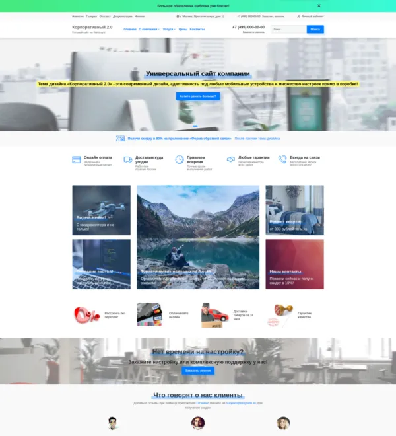
Task: Close the green announcement banner
Action: [319, 6]
